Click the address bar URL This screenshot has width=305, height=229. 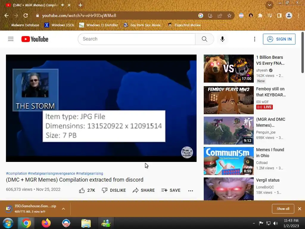tap(79, 16)
